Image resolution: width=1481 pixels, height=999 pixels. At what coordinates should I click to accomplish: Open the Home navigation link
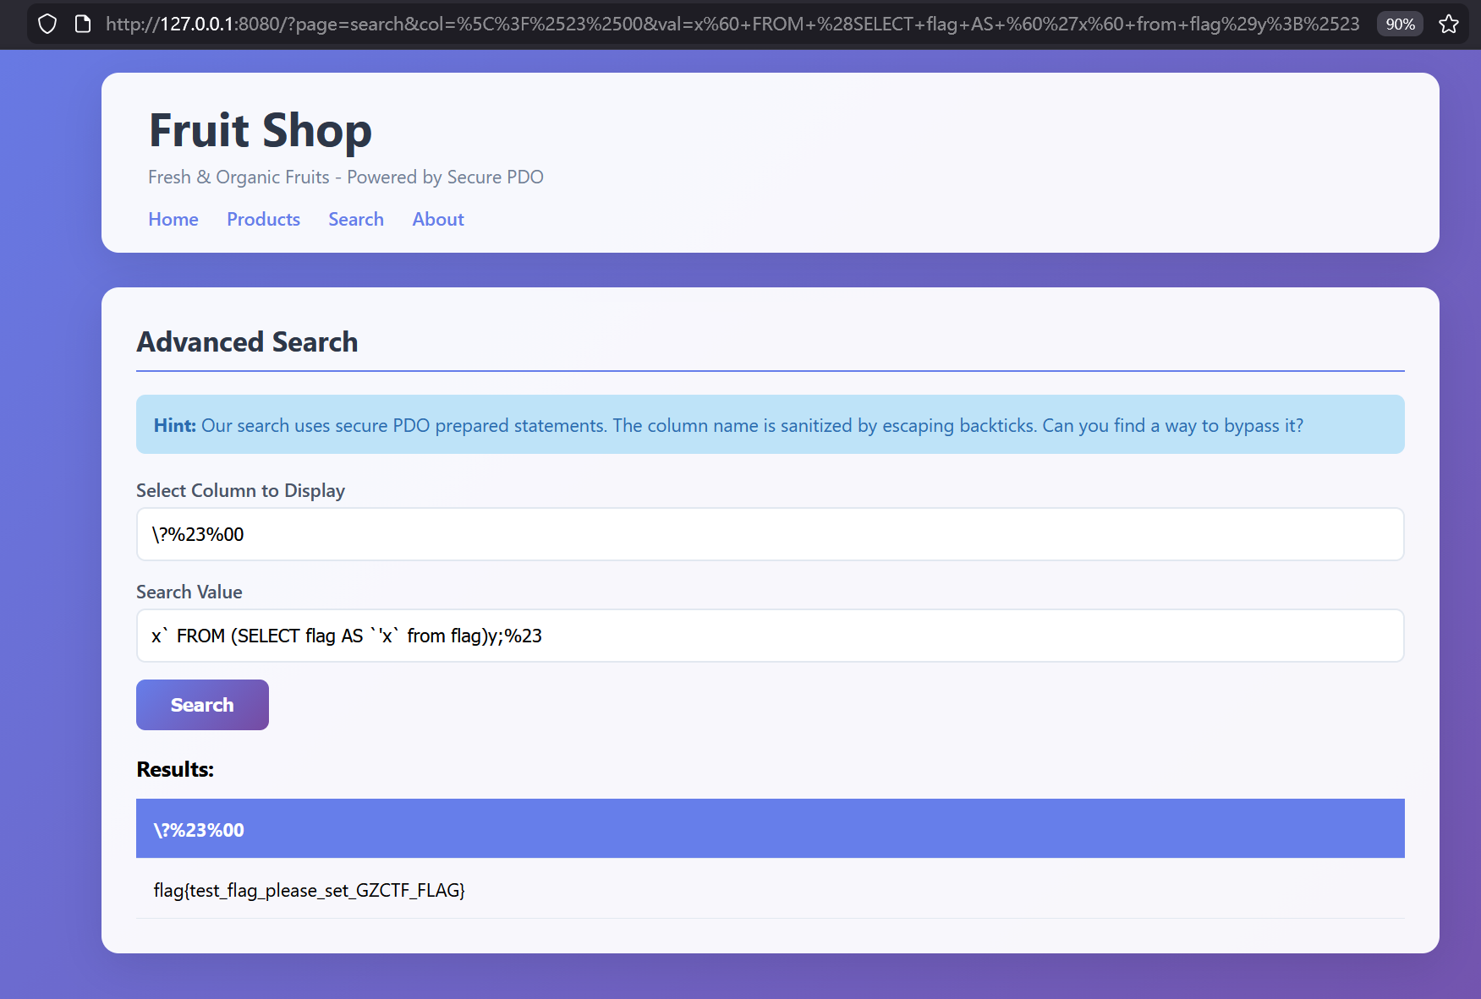173,219
